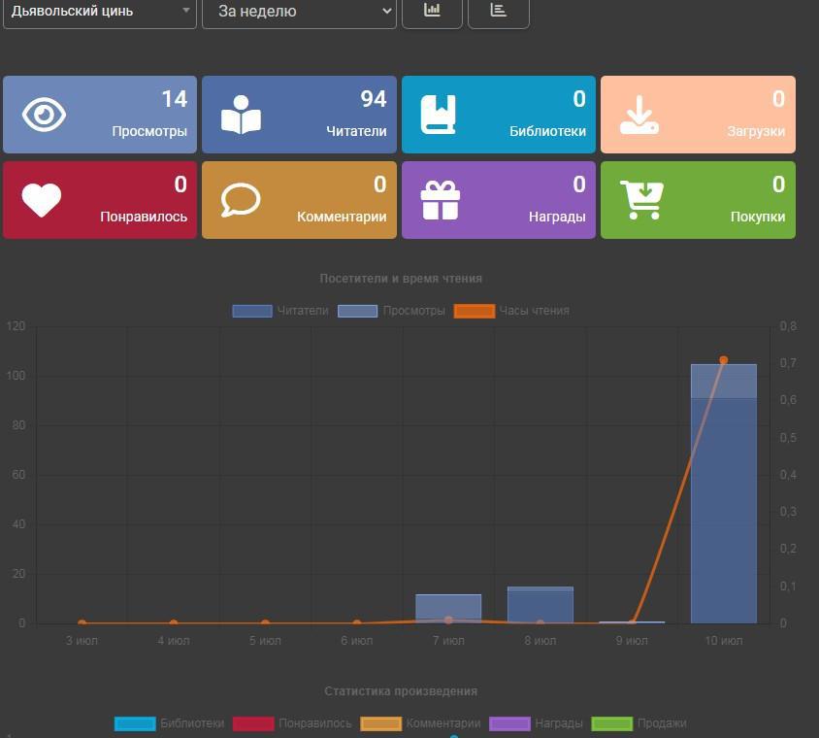The width and height of the screenshot is (819, 738).
Task: Toggle Читатели series in chart legend
Action: [x=280, y=311]
